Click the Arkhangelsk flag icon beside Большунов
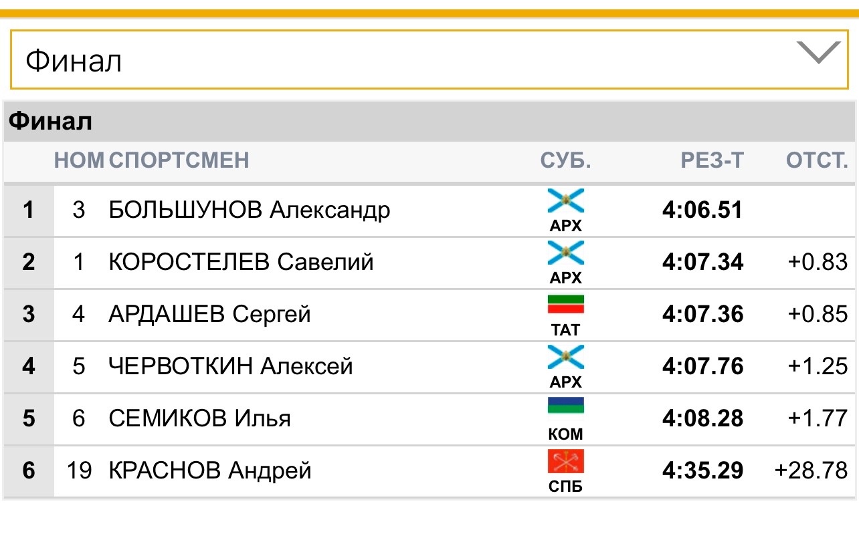The width and height of the screenshot is (859, 552). [x=565, y=201]
